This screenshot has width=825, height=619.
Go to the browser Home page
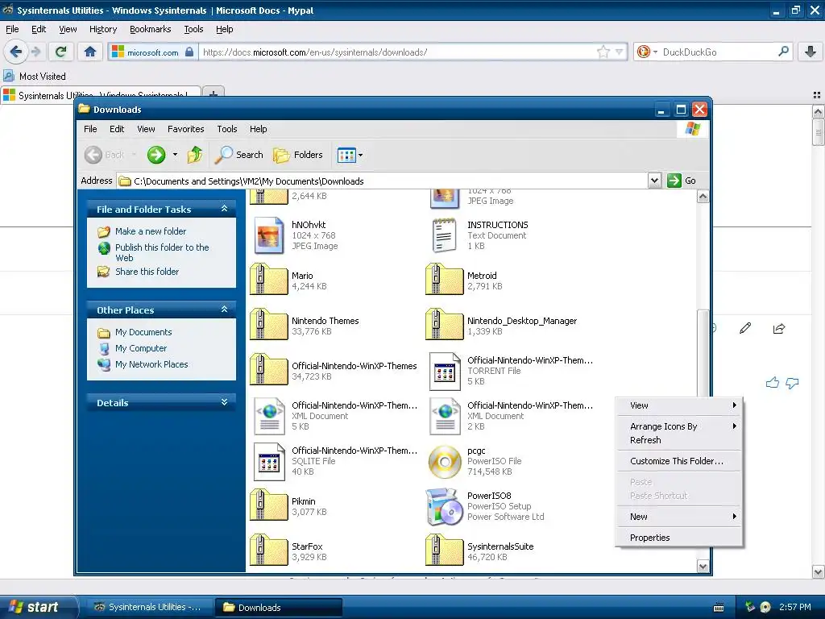tap(90, 52)
